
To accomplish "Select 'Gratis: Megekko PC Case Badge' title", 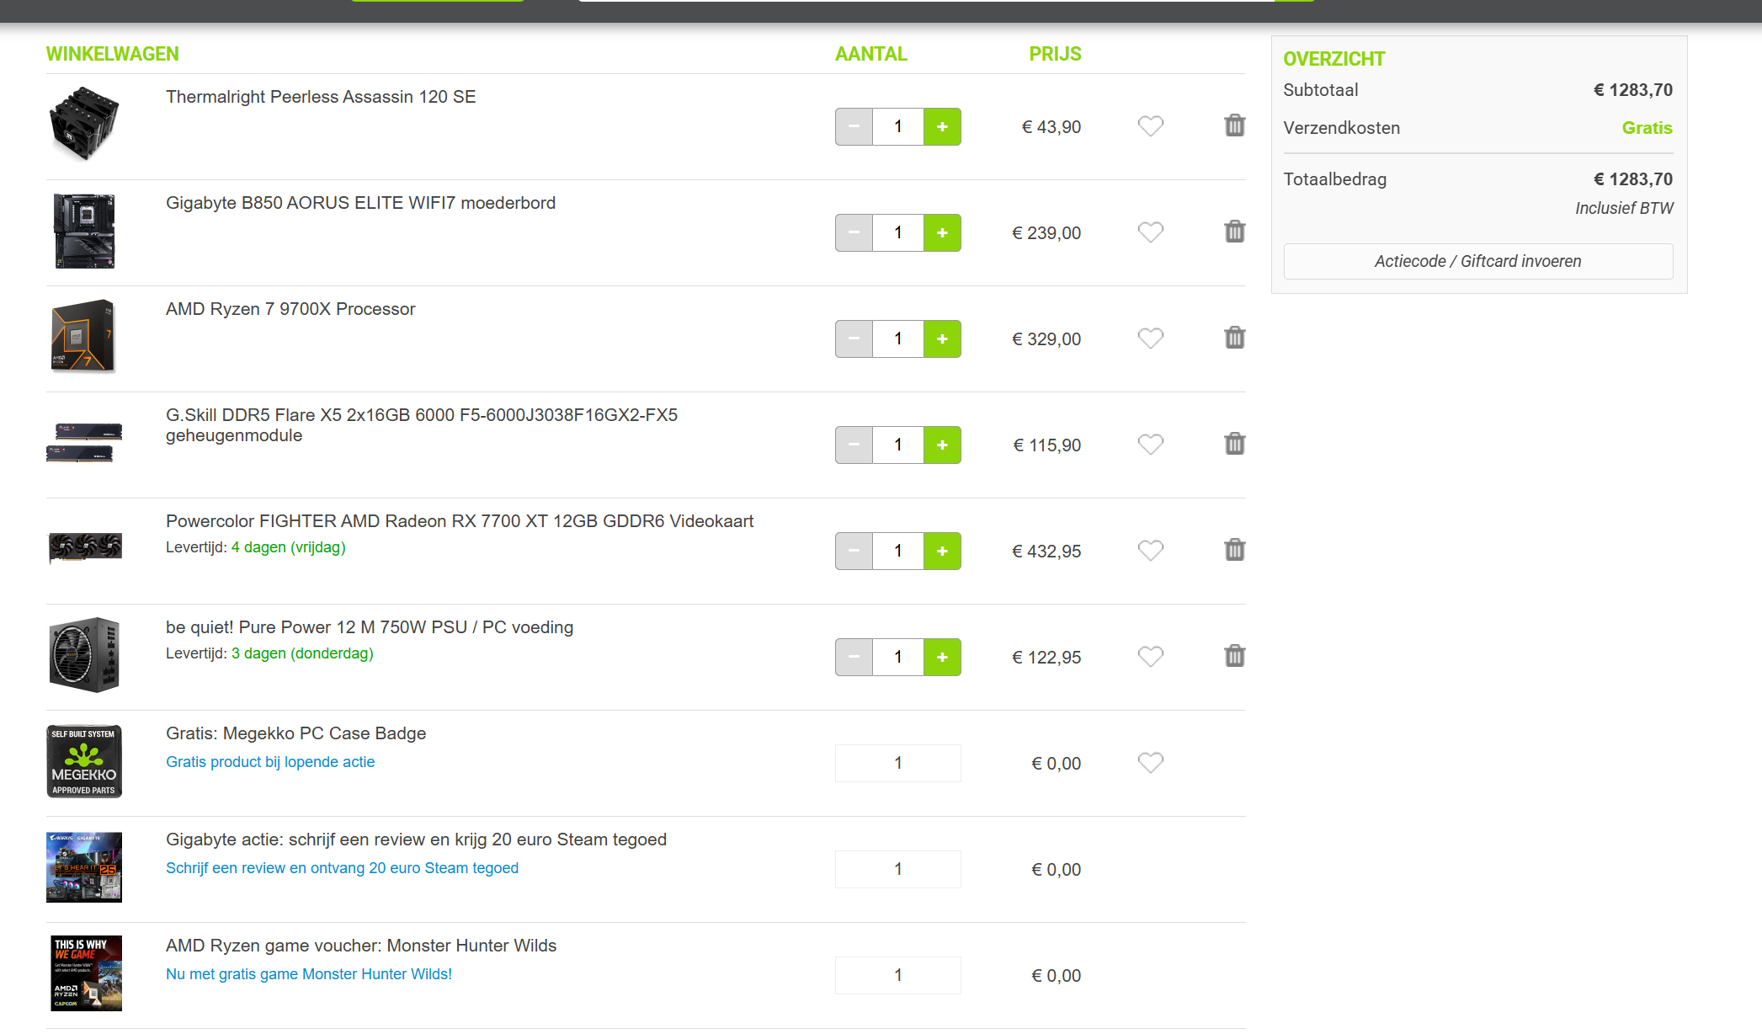I will [x=295, y=733].
